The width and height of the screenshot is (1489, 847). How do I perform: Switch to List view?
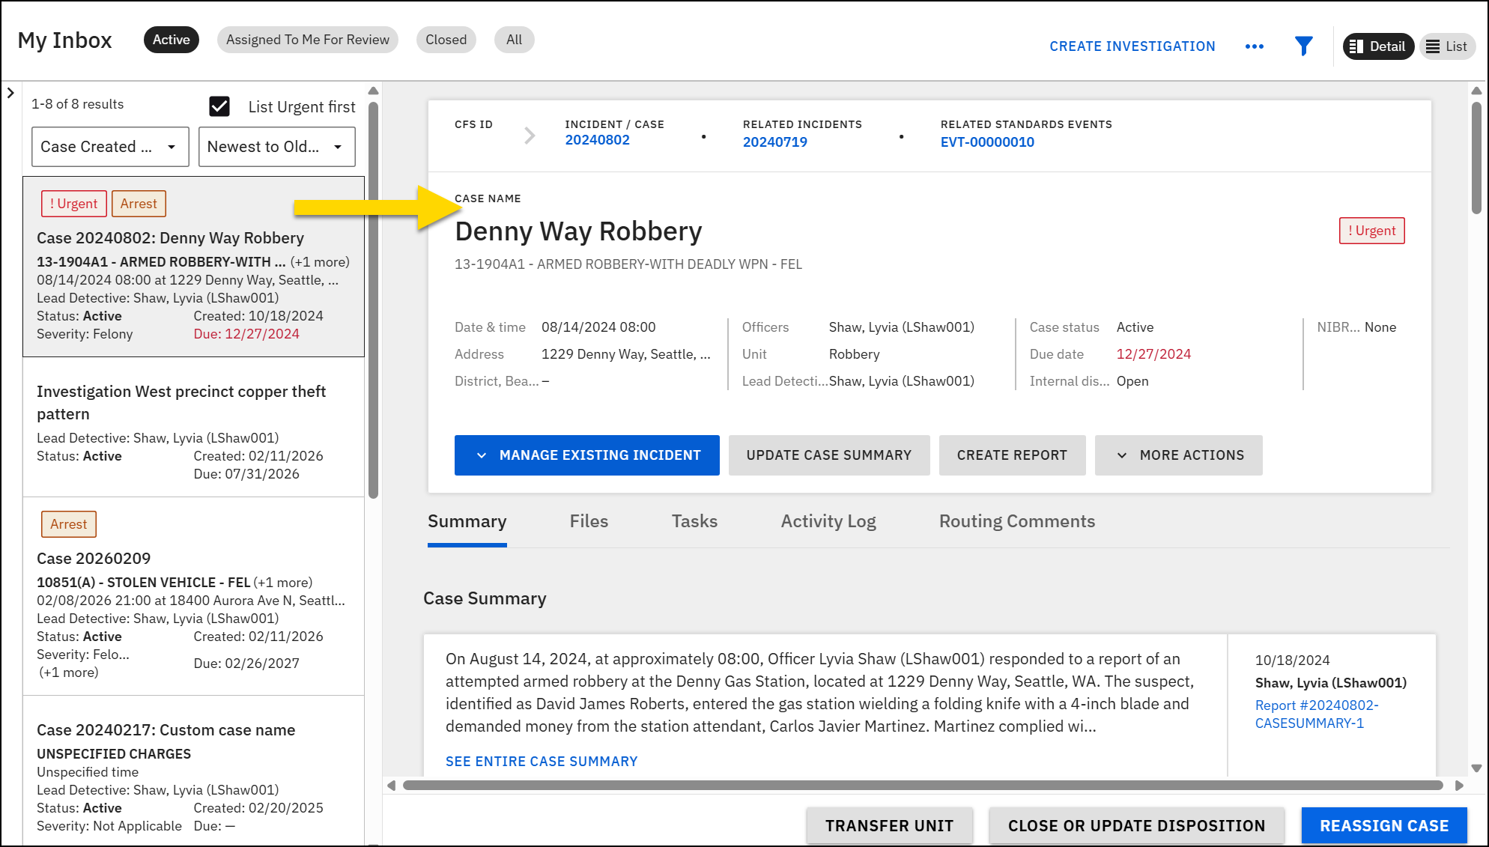1447,46
